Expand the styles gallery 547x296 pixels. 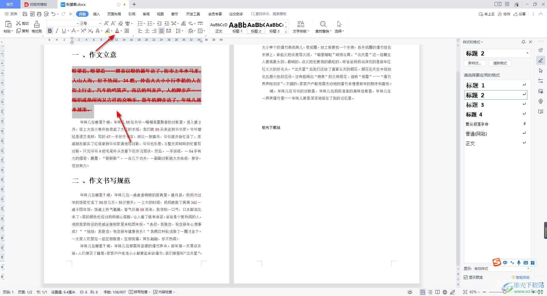point(286,32)
